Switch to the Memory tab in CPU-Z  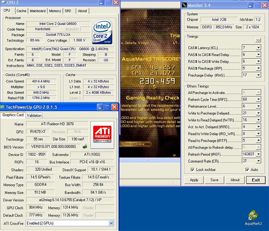coord(55,11)
